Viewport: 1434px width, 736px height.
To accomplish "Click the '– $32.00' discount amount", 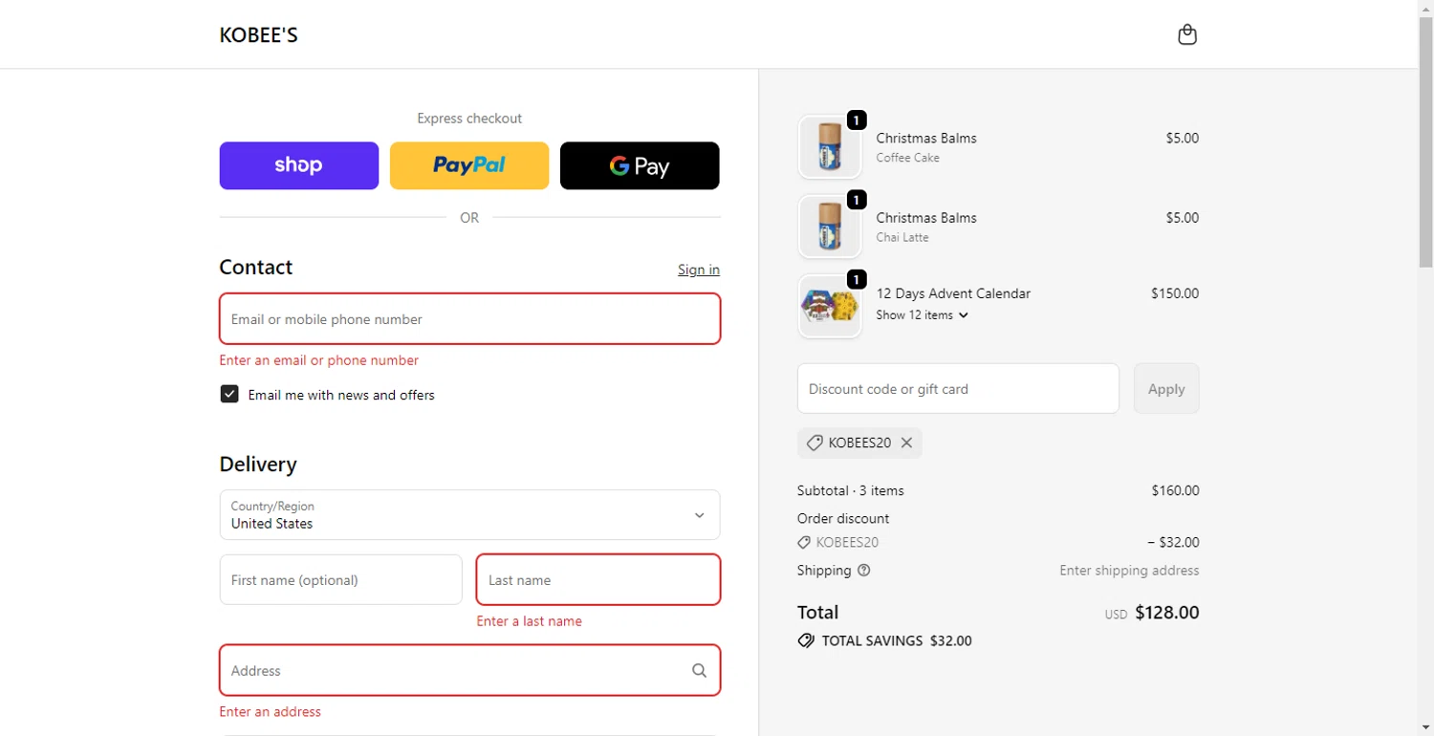I will tap(1173, 542).
